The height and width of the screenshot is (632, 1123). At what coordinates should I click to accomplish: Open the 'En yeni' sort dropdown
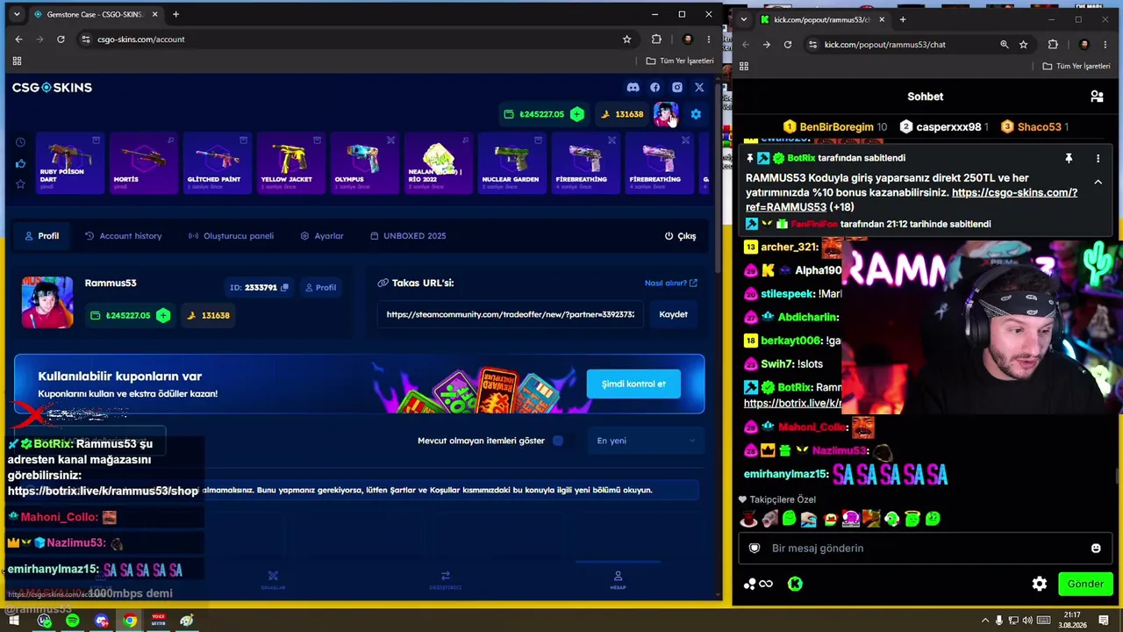[x=646, y=441]
